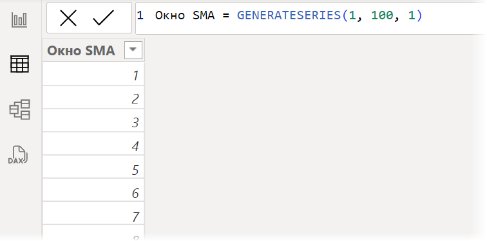The image size is (487, 241).
Task: Cancel formula with the X icon
Action: pyautogui.click(x=68, y=17)
